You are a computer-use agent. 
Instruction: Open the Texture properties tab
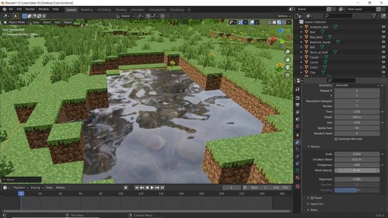(298, 187)
